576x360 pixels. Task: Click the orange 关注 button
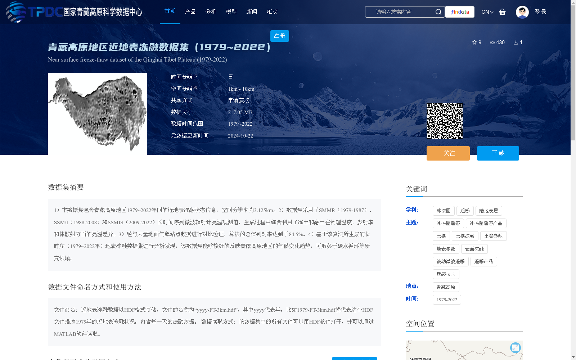point(448,153)
